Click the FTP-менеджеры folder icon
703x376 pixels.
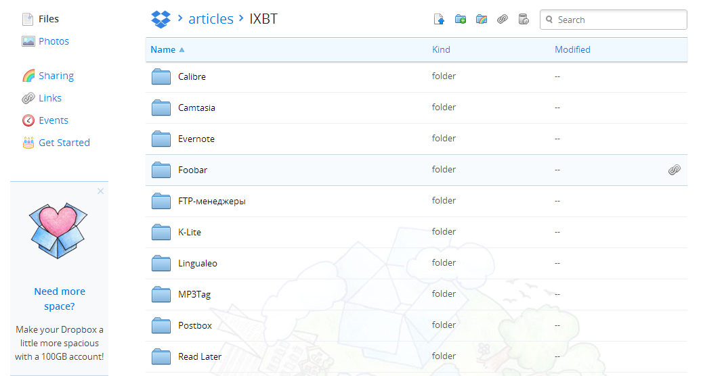161,201
